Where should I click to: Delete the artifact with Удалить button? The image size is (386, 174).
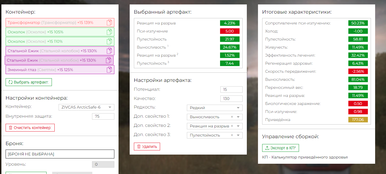pyautogui.click(x=147, y=147)
